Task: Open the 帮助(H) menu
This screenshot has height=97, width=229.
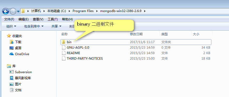Action: pos(67,19)
